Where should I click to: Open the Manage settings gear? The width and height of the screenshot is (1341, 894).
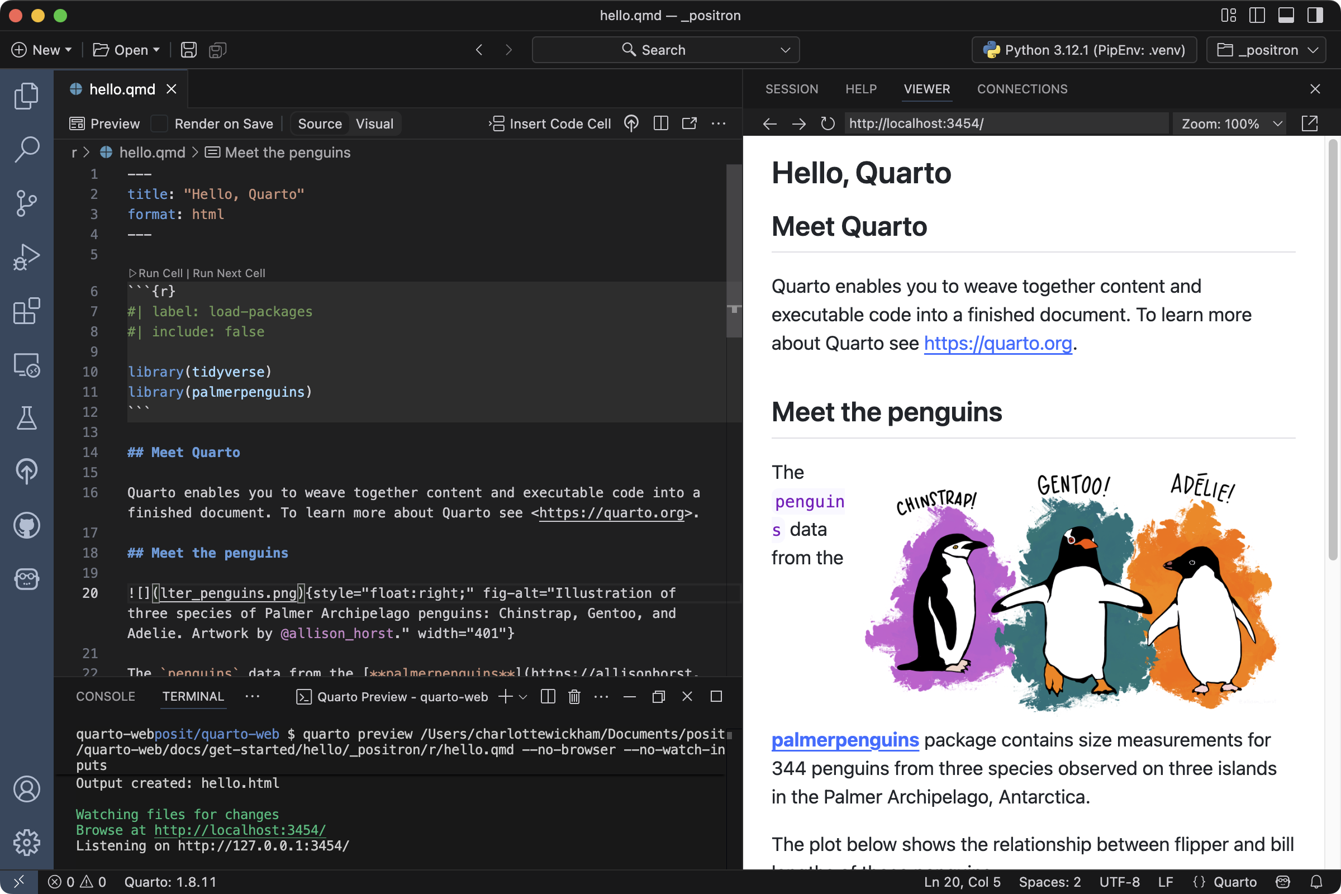pos(26,842)
